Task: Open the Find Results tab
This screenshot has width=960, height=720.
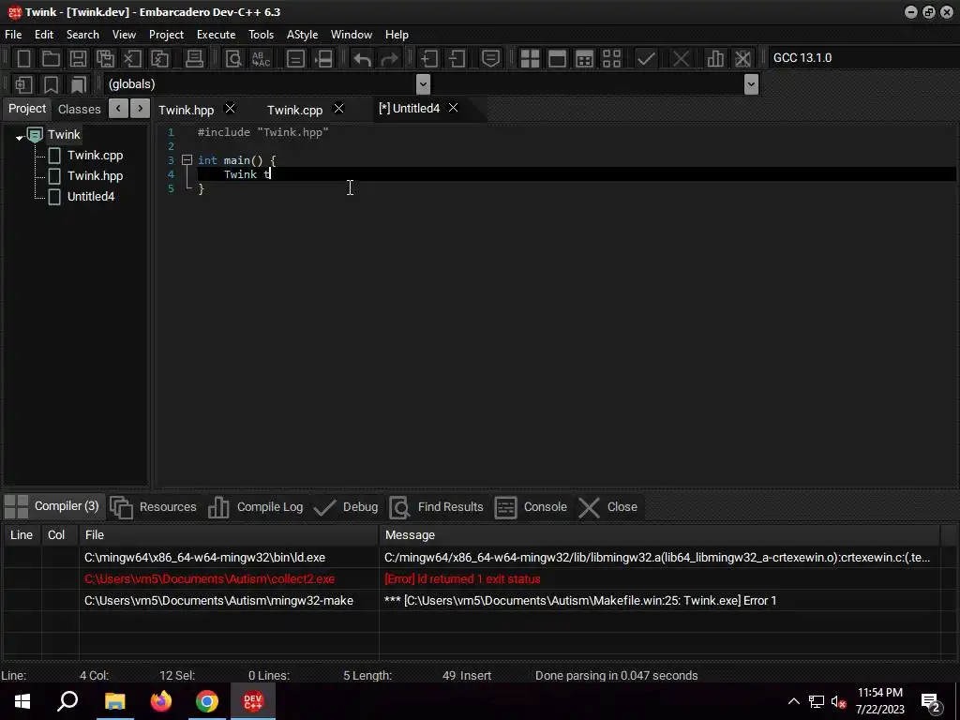Action: (437, 507)
